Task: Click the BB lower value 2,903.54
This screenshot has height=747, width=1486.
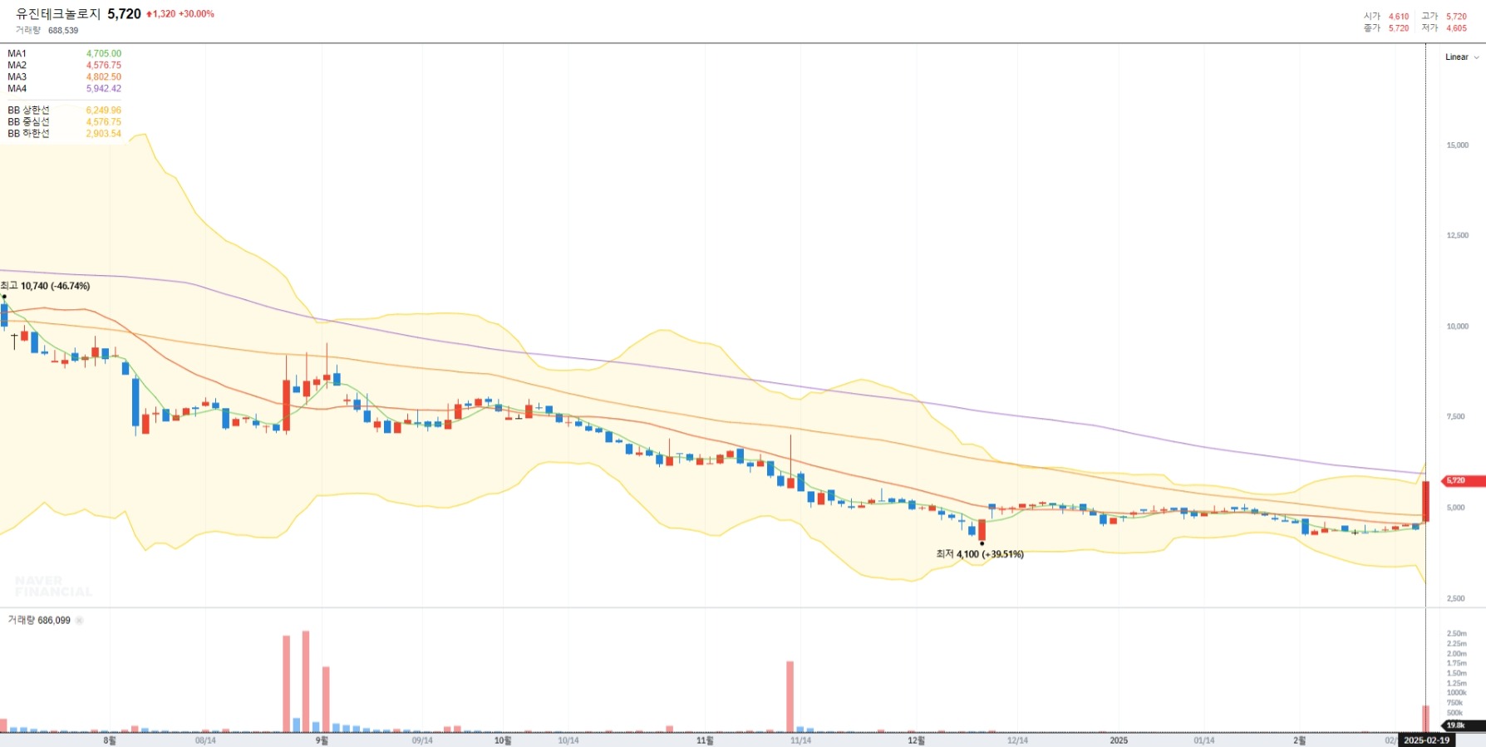Action: tap(104, 133)
